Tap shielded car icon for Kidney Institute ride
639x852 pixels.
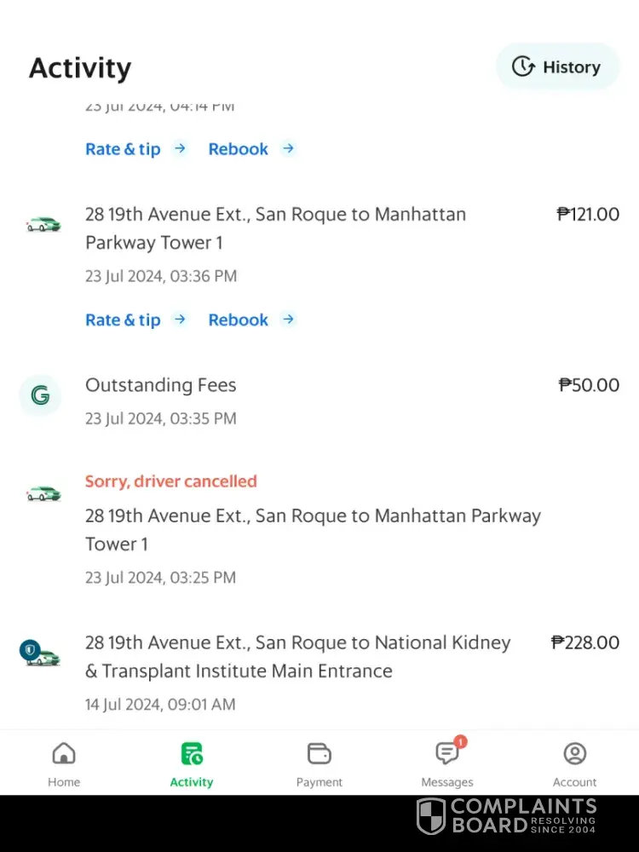tap(41, 654)
